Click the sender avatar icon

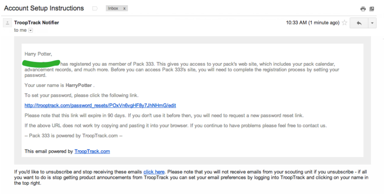point(7,23)
